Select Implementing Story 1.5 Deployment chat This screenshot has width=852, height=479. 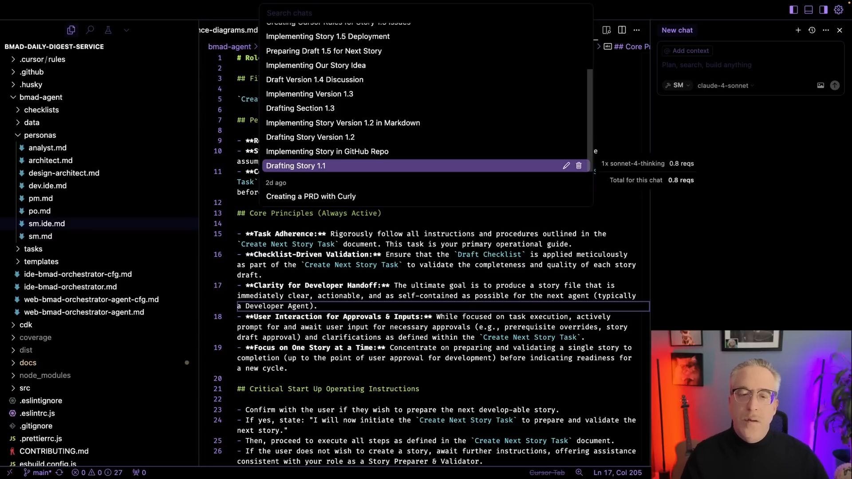coord(327,36)
